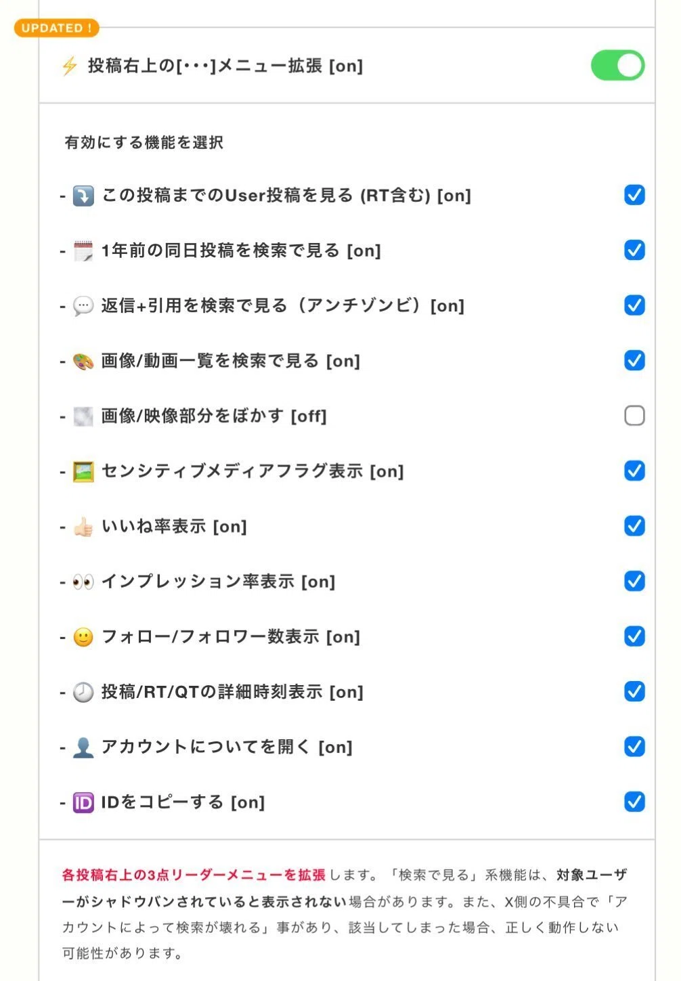Screen dimensions: 681x981
Task: Uncheck the IDをコピーする checkbox
Action: (634, 802)
